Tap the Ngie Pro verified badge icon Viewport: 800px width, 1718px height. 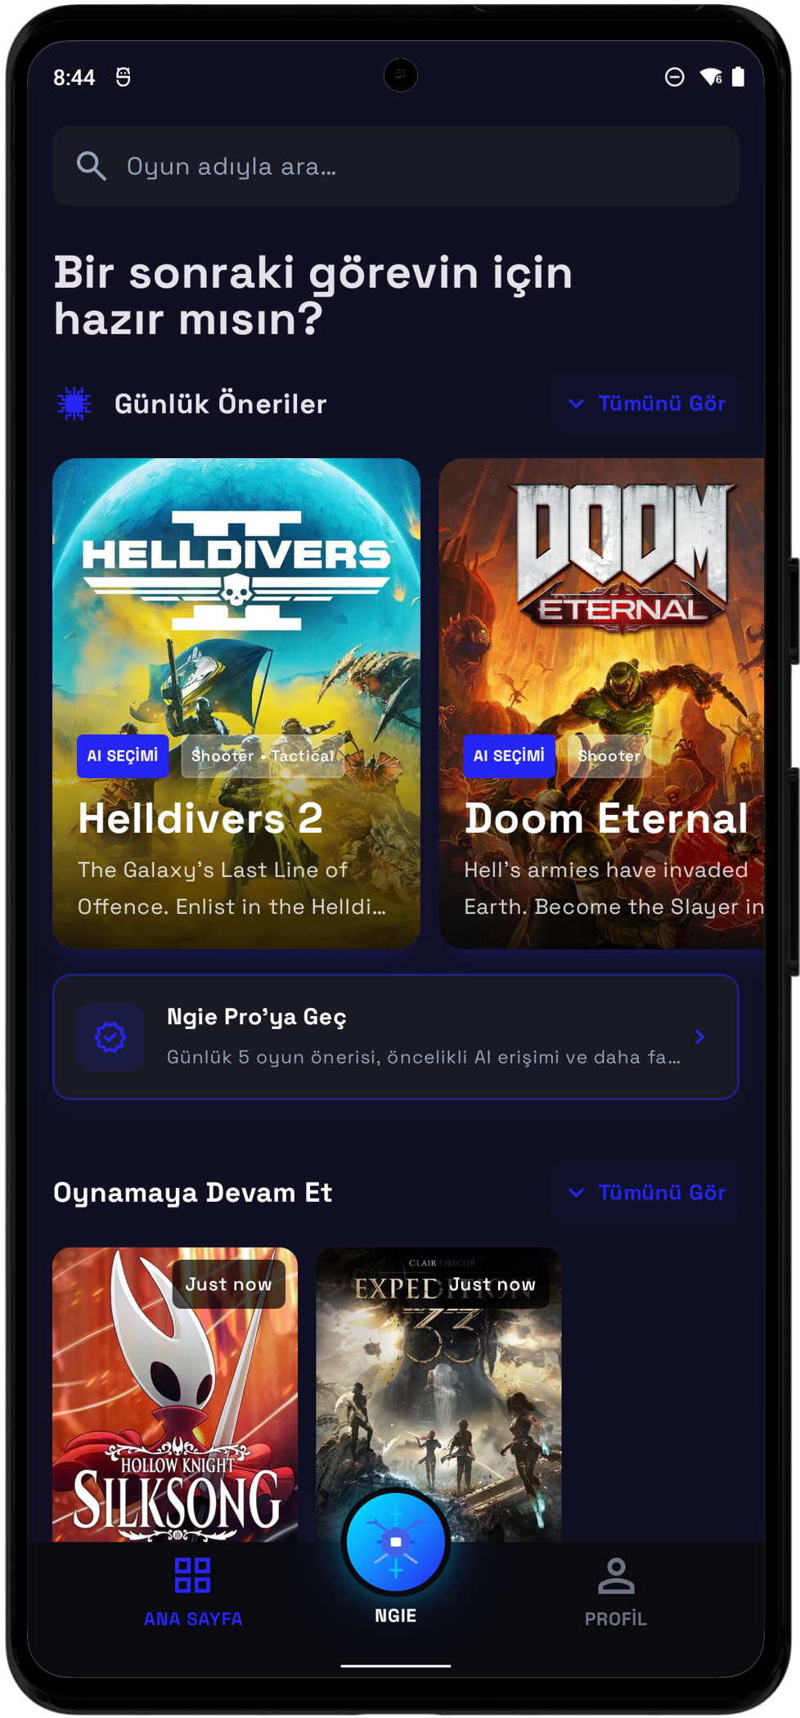tap(110, 1037)
